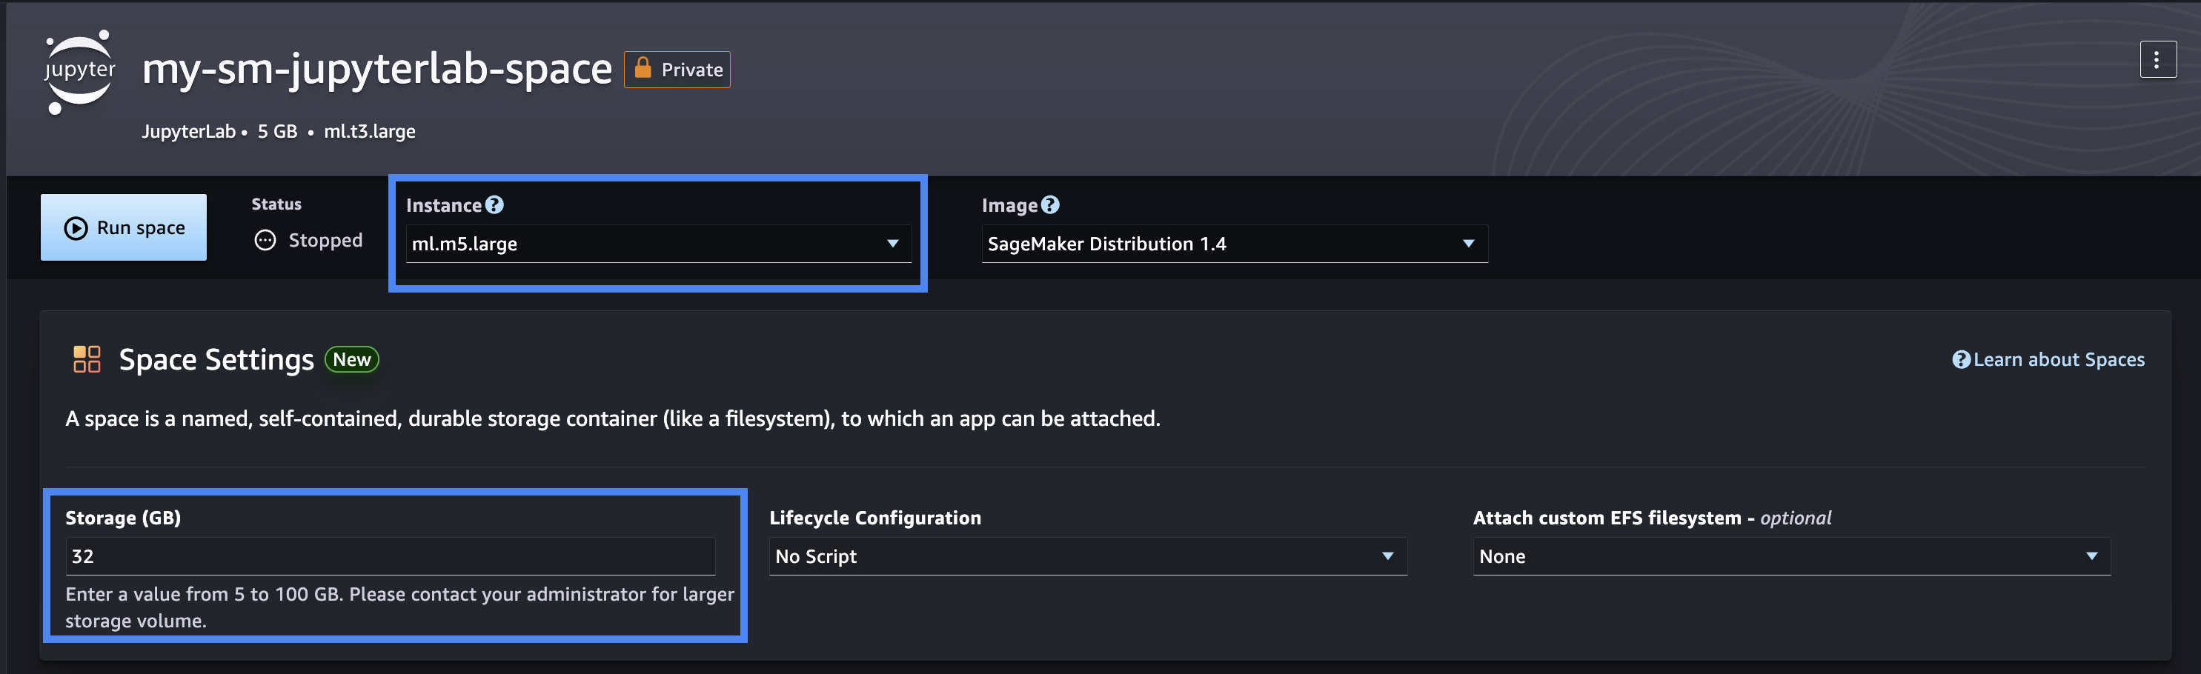Click the lock icon on the Private badge
Viewport: 2201px width, 674px height.
(x=643, y=68)
